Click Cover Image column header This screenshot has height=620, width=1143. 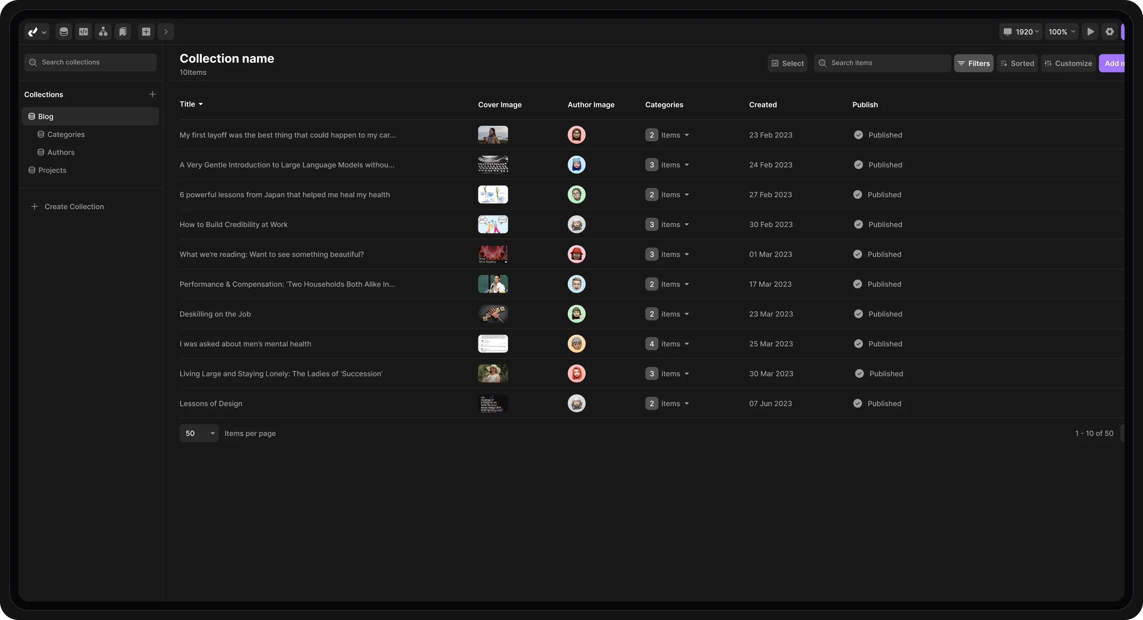(x=500, y=105)
